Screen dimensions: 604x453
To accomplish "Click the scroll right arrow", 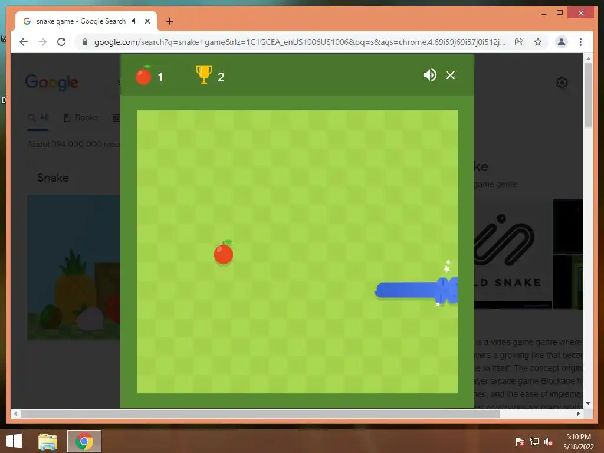I will [579, 413].
